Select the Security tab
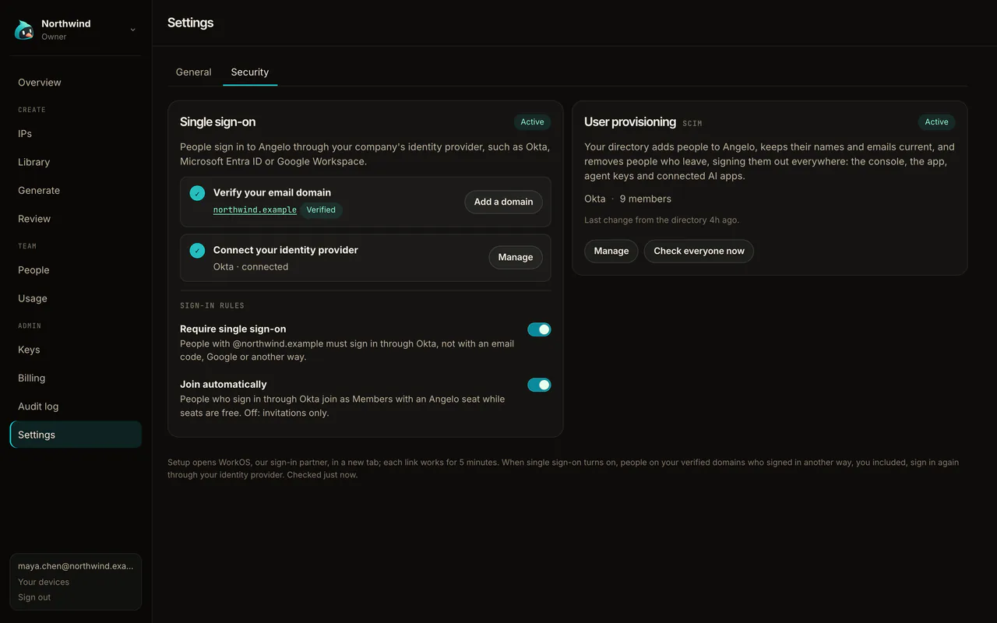Image resolution: width=997 pixels, height=623 pixels. pyautogui.click(x=250, y=72)
